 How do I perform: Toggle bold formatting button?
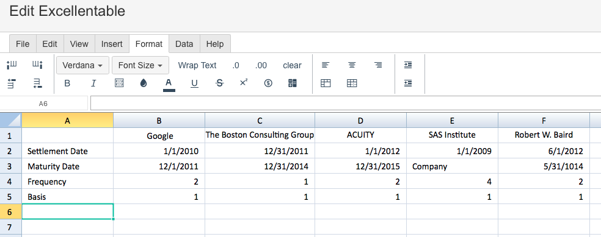67,83
